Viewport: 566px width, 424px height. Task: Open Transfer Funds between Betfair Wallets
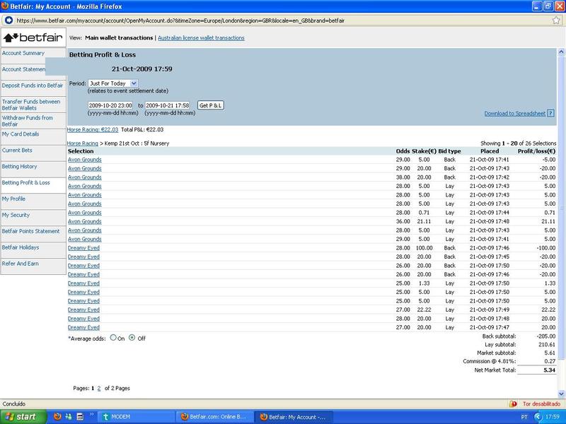point(31,105)
